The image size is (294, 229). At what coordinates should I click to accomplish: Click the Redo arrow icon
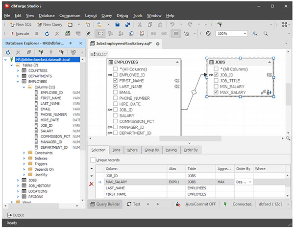pos(190,24)
